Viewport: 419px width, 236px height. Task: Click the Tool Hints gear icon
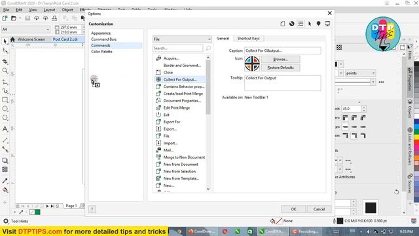pos(6,221)
